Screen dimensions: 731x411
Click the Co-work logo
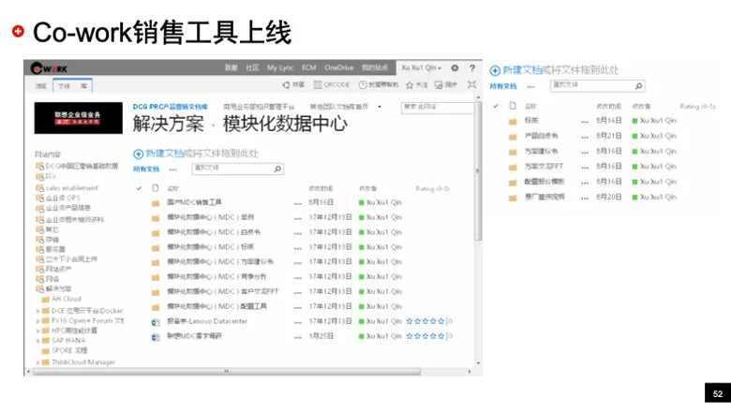[49, 68]
